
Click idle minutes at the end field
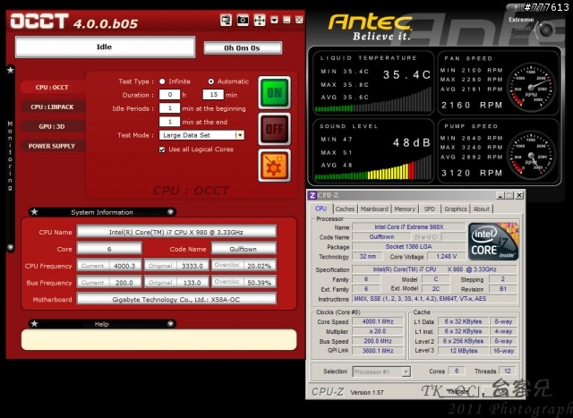click(x=169, y=122)
